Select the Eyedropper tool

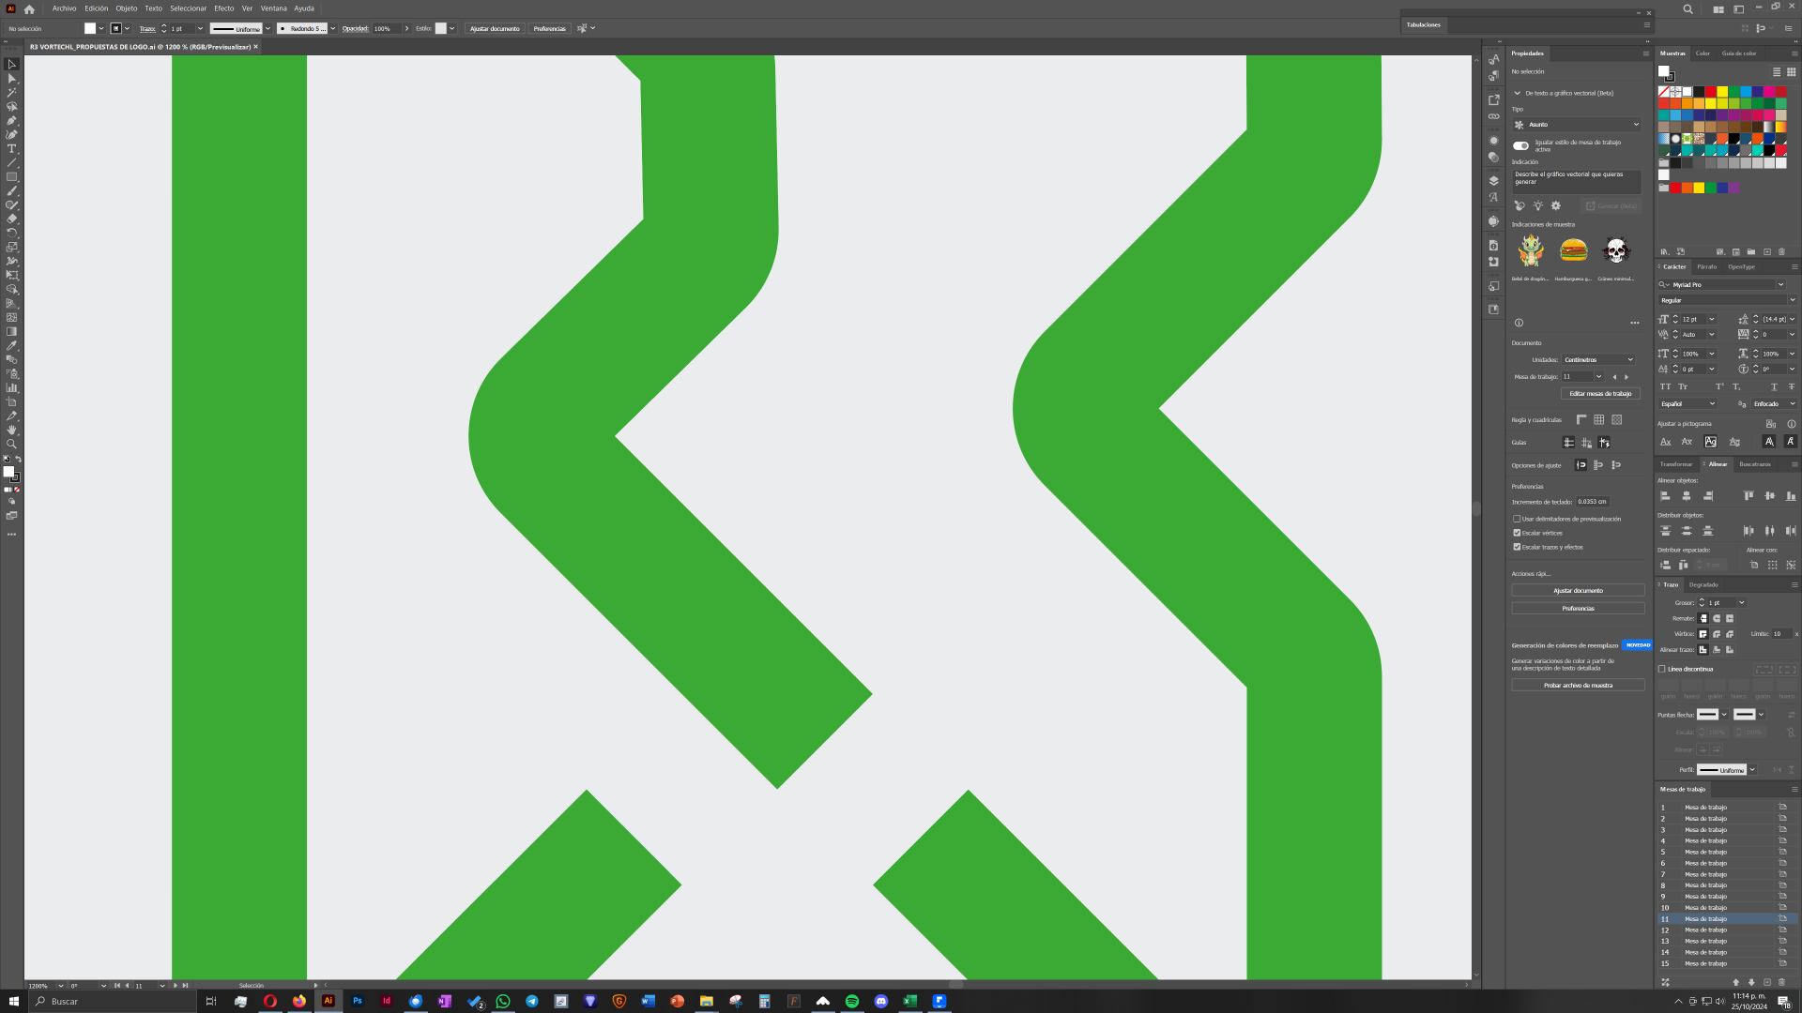[x=12, y=345]
